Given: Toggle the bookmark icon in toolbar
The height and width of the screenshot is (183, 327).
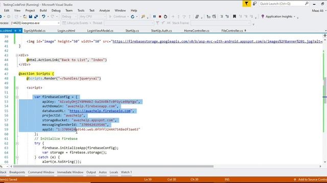Looking at the screenshot, I should [235, 16].
